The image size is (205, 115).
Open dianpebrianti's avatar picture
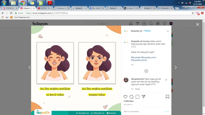126,80
